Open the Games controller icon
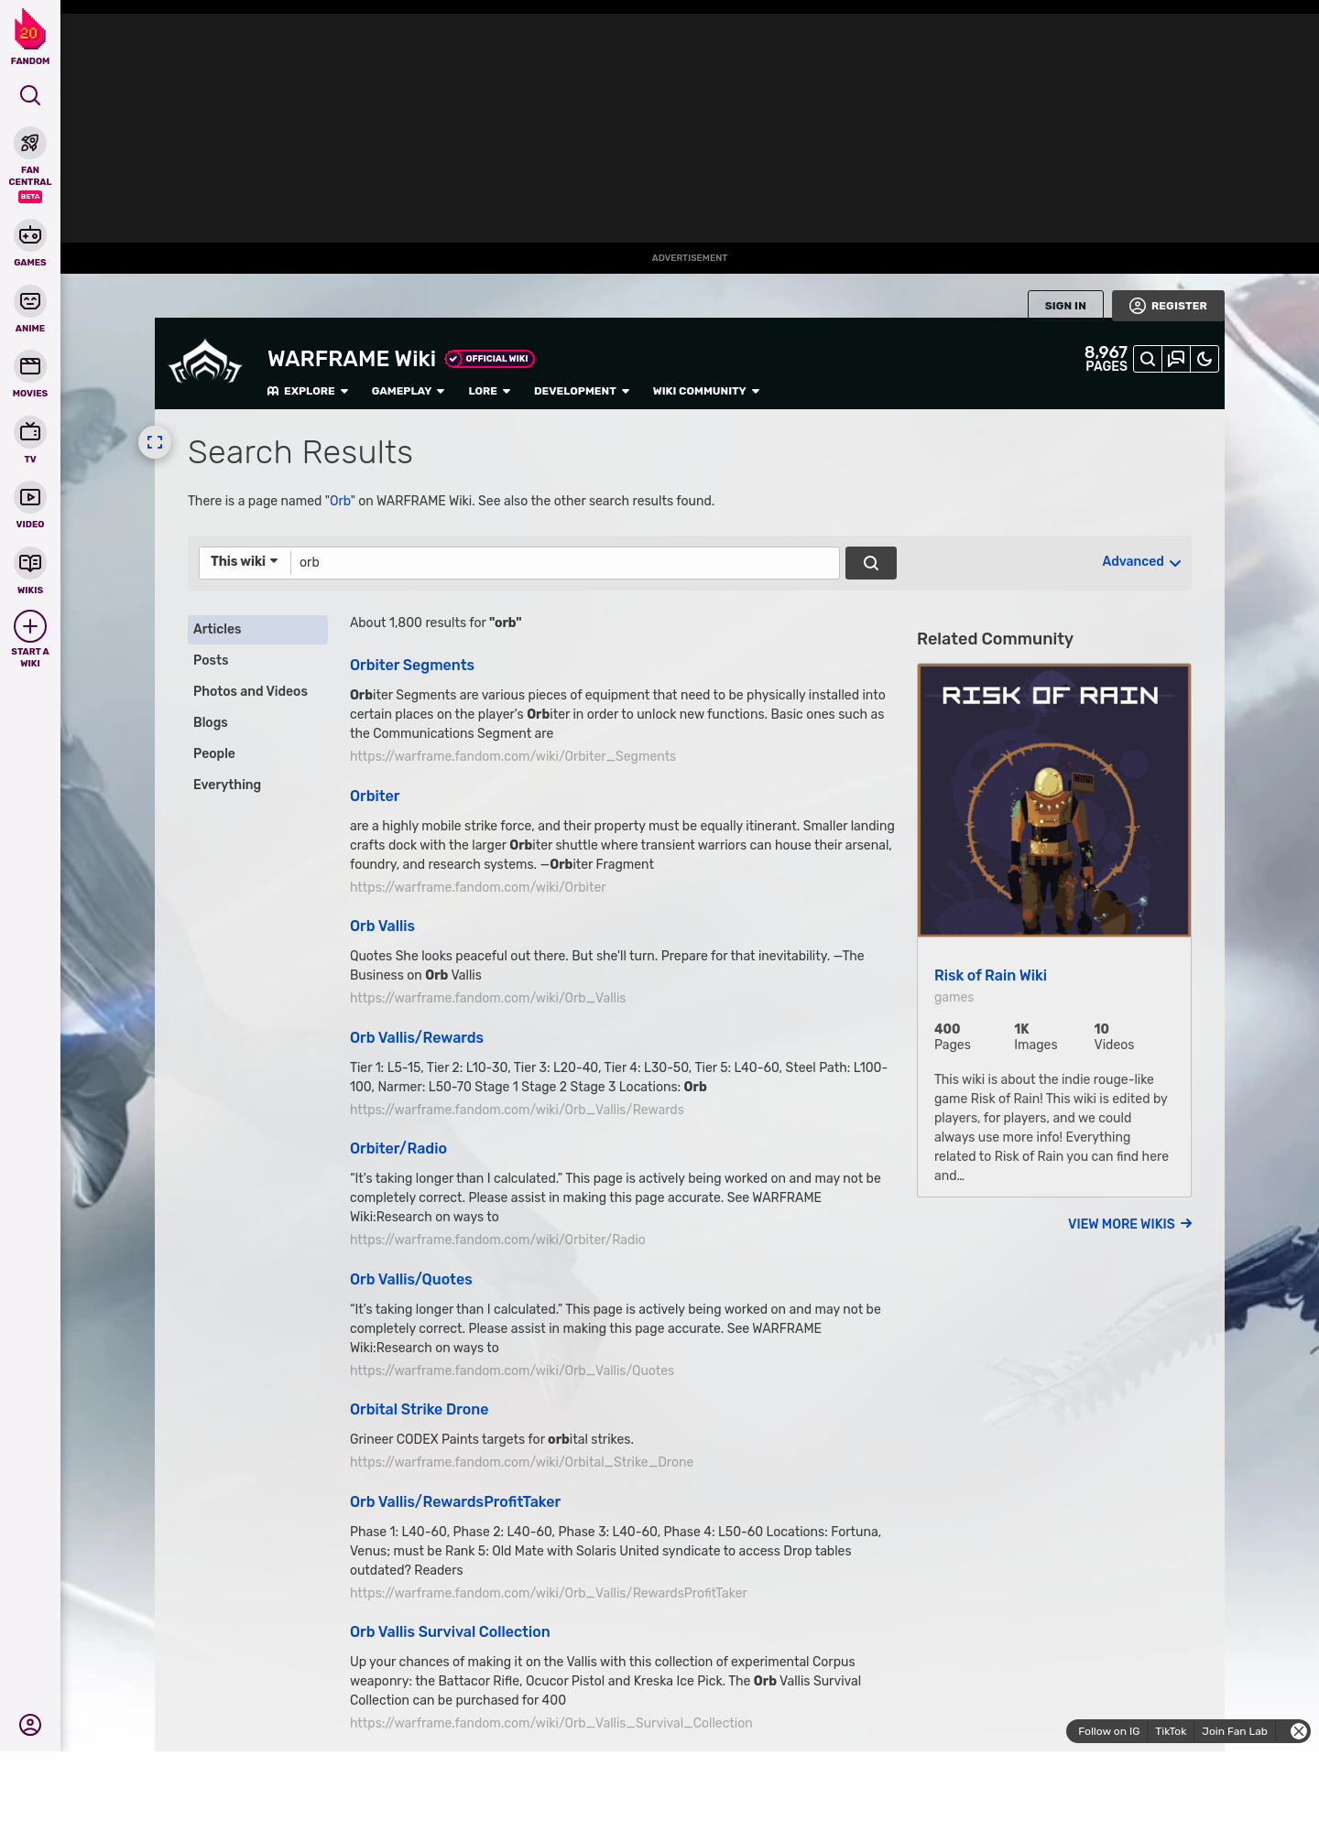 click(30, 236)
